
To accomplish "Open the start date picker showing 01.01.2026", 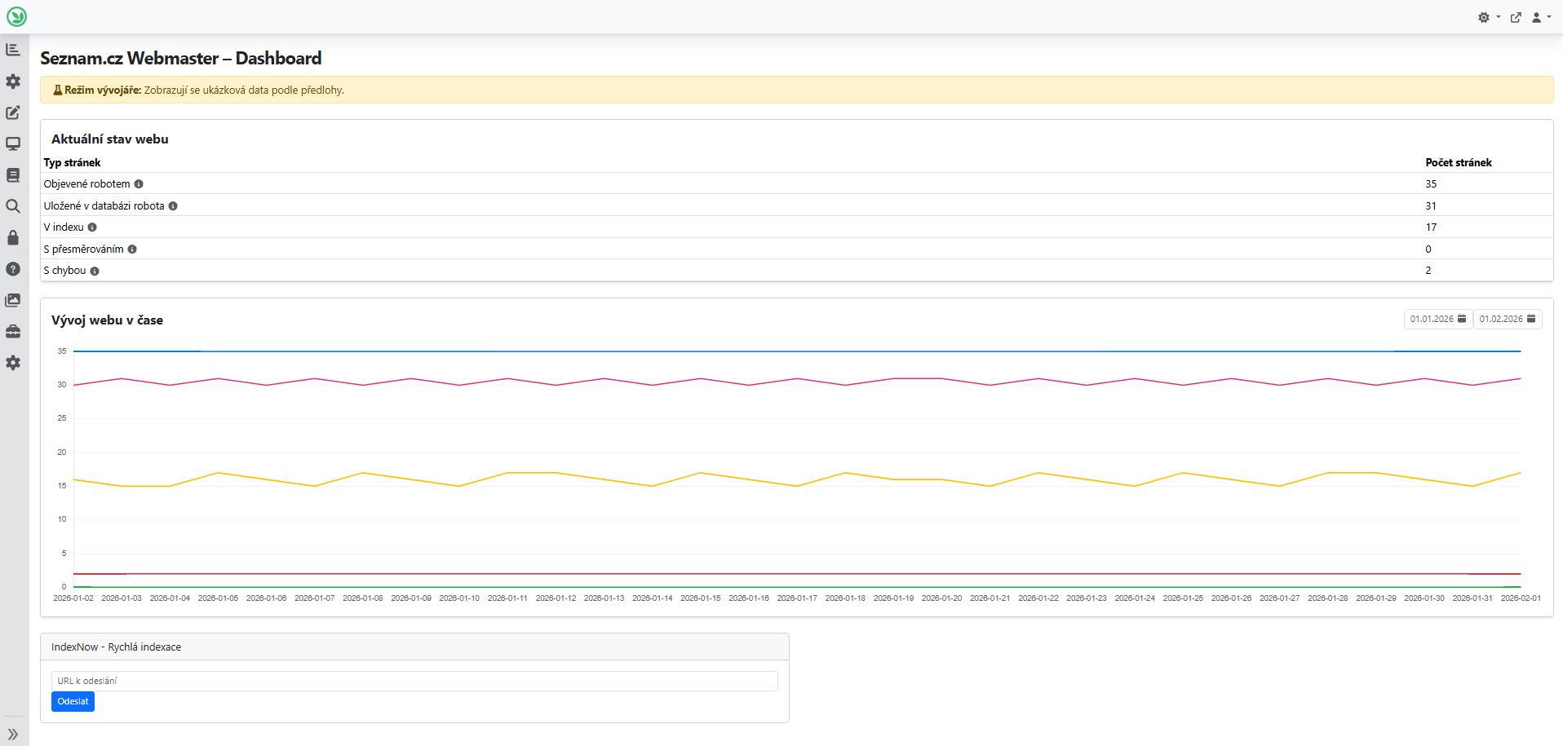I will [x=1437, y=319].
